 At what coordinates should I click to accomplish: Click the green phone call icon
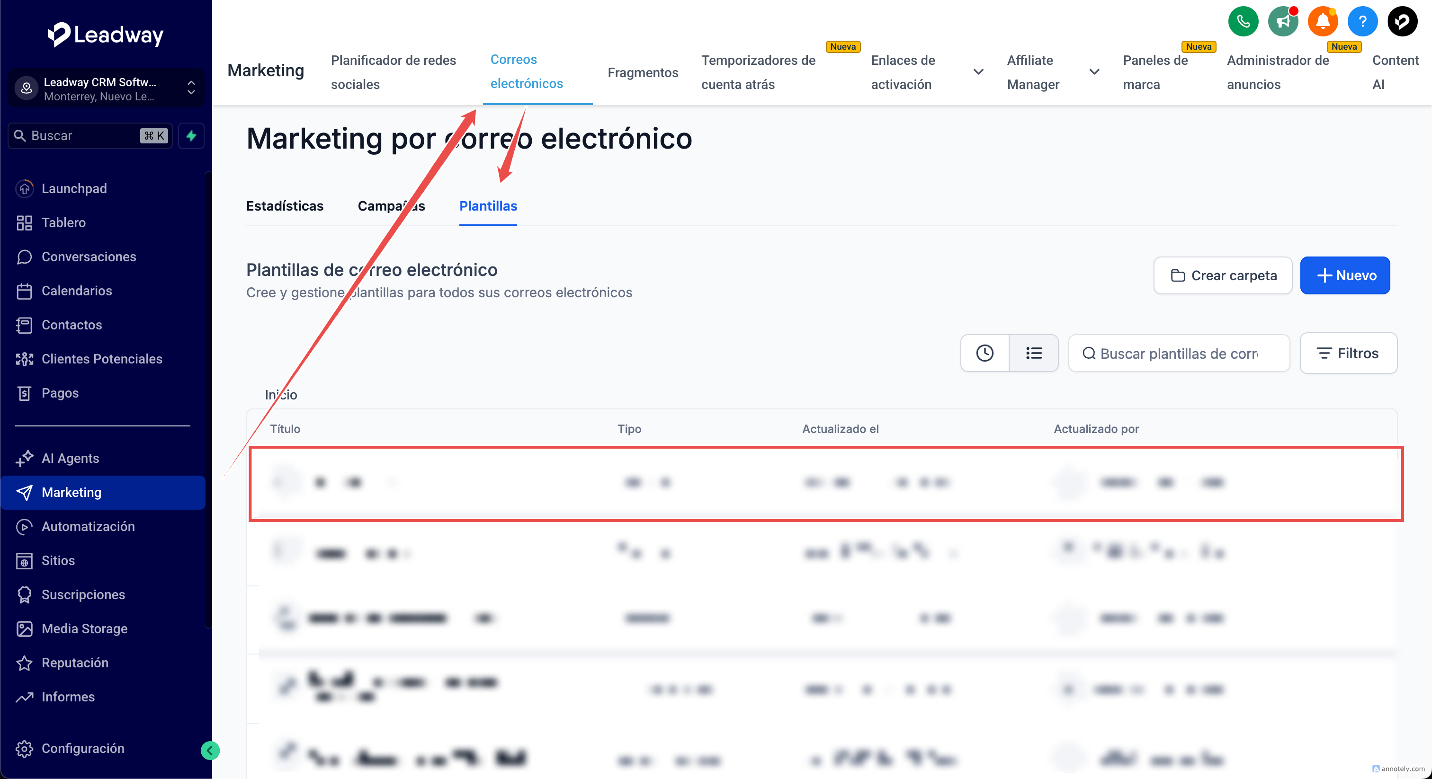pyautogui.click(x=1243, y=22)
